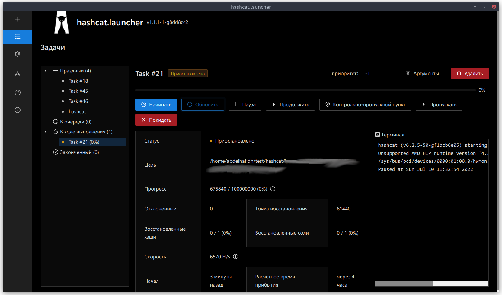Click the Пропускать skip button

tap(439, 104)
